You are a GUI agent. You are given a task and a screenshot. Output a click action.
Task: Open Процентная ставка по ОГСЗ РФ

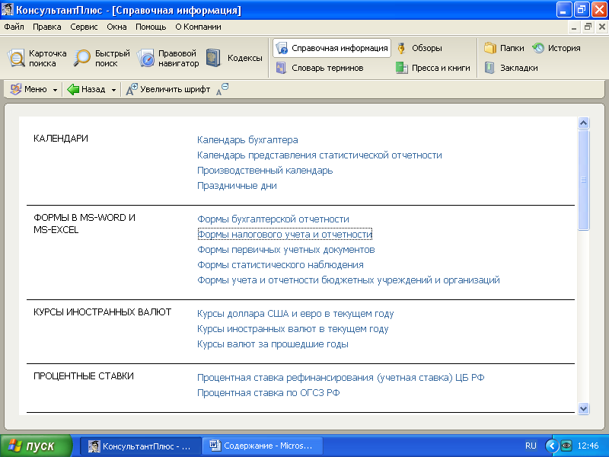pyautogui.click(x=269, y=392)
